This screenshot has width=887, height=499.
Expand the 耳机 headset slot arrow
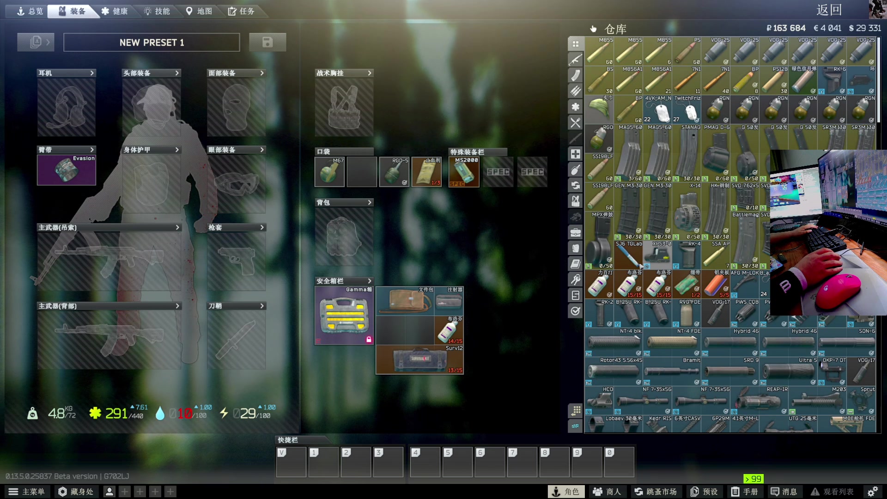point(92,73)
